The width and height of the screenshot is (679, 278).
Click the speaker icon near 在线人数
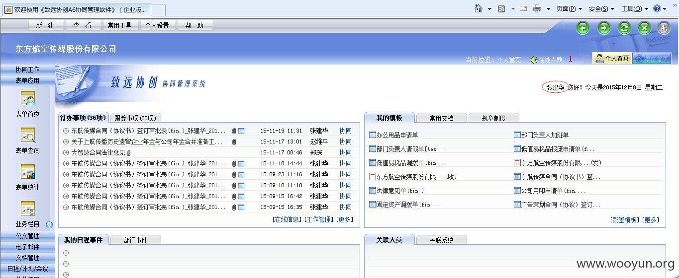533,60
